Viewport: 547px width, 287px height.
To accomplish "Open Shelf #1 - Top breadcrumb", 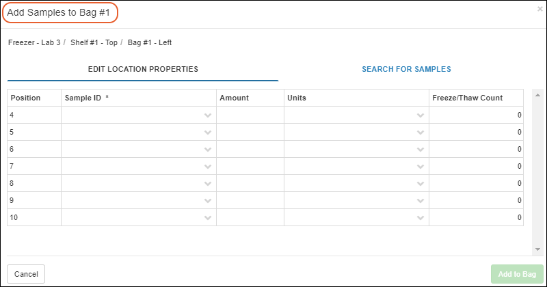I will click(x=94, y=42).
